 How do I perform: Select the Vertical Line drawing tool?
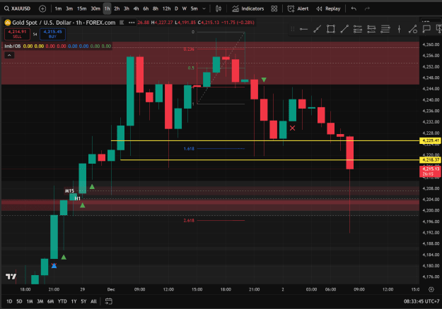[399, 29]
